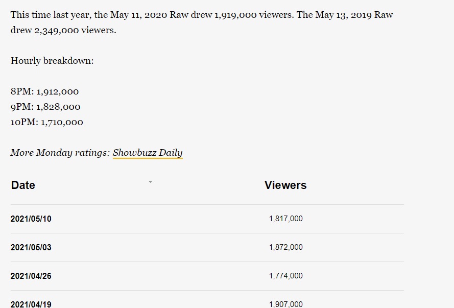
Task: Click the 1,907,000 viewers cell
Action: [285, 304]
